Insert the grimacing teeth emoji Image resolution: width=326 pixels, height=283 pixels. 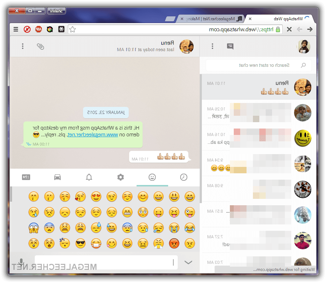tap(127, 212)
